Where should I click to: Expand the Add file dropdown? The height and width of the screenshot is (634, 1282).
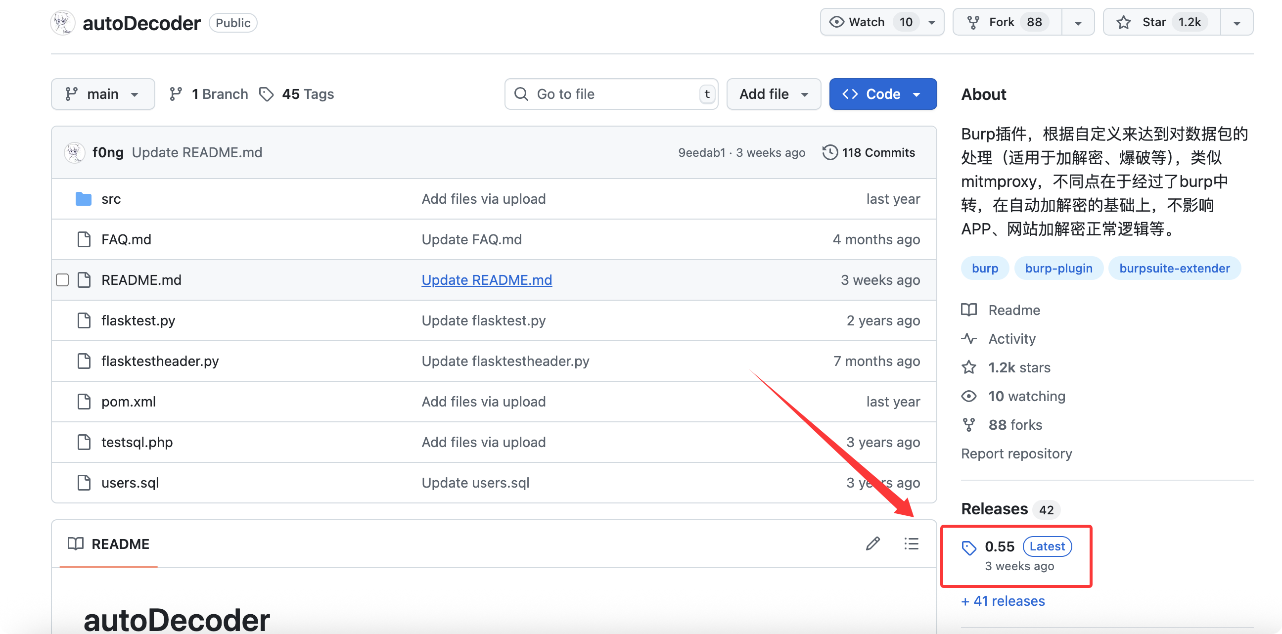pyautogui.click(x=773, y=94)
